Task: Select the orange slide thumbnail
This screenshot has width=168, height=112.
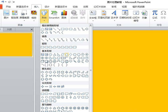Action: (16, 45)
